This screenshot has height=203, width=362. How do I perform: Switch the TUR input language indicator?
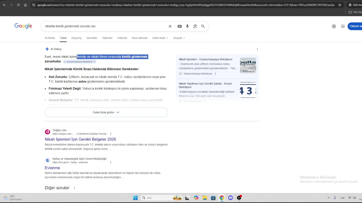tap(342, 198)
